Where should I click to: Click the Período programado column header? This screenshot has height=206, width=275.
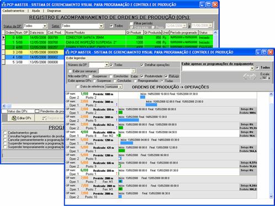(184, 32)
